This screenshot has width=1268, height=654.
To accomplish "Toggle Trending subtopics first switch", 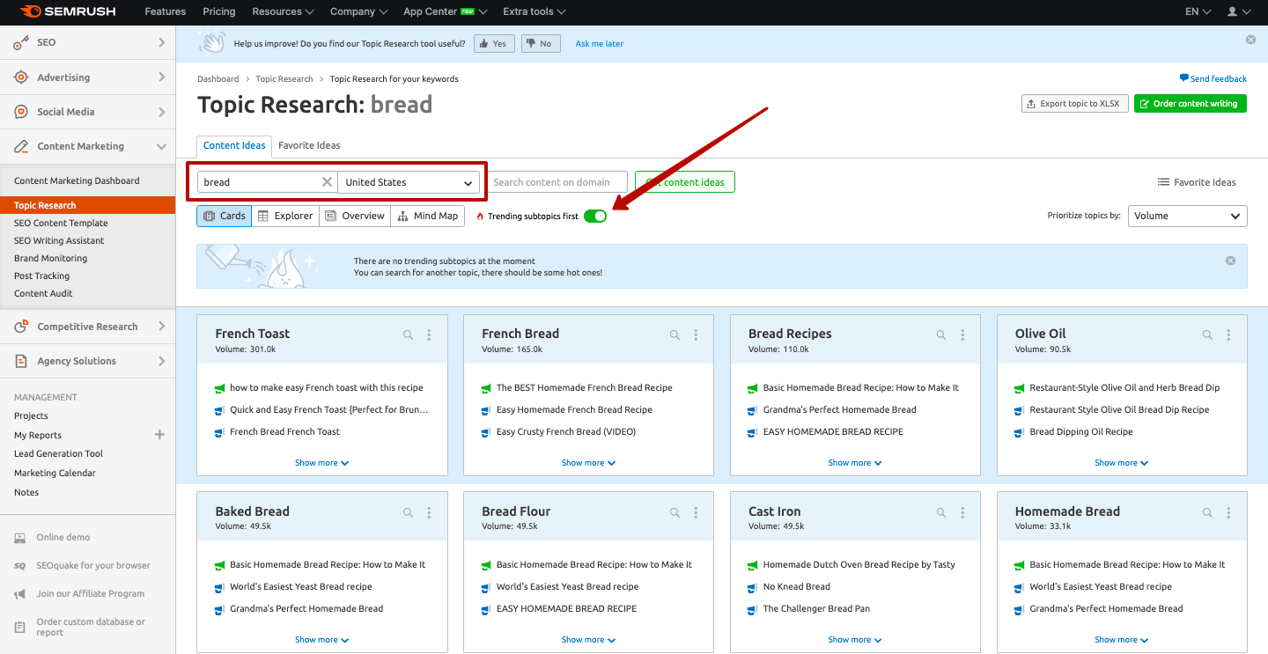I will (595, 216).
